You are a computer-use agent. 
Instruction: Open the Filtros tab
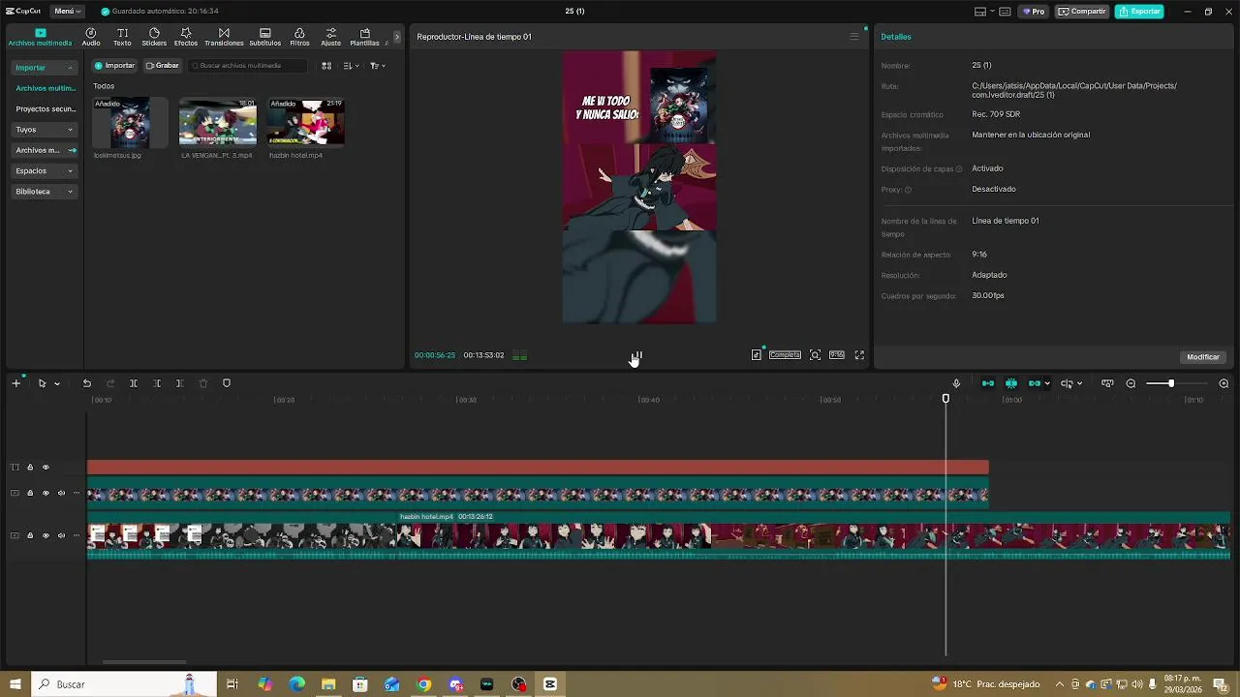coord(299,37)
